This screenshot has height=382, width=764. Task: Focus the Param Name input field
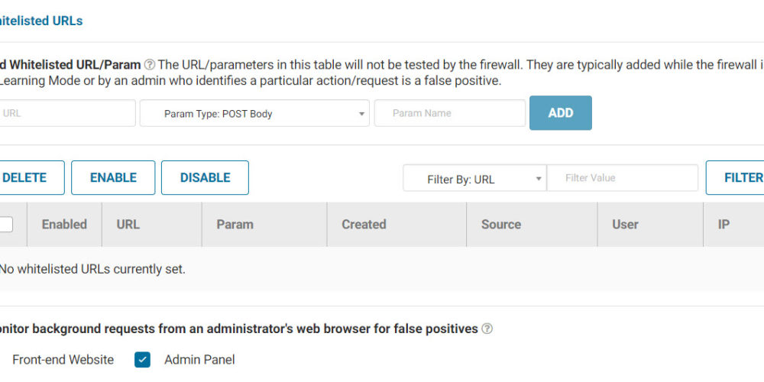coord(449,113)
